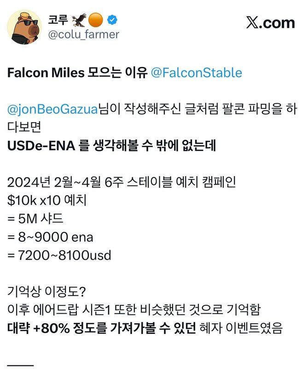This screenshot has width=308, height=369.
Task: Click the line mentioning 2024년 2월~4월 campaign
Action: pos(122,182)
